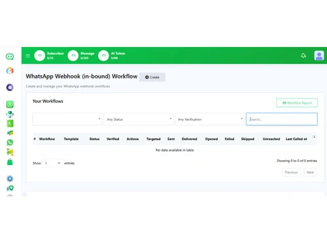Click the purple round icon in sidebar
Image resolution: width=327 pixels, height=245 pixels.
click(x=10, y=88)
